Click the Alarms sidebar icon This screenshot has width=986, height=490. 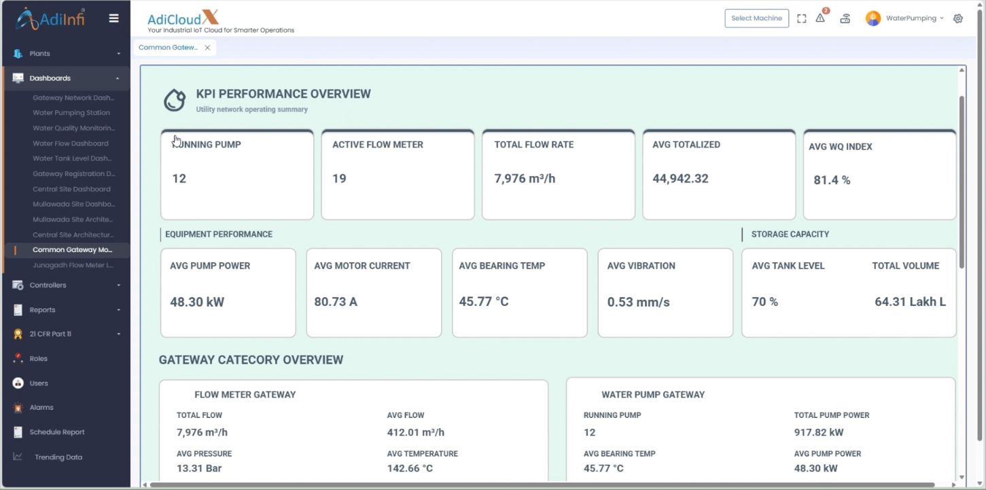pos(18,408)
